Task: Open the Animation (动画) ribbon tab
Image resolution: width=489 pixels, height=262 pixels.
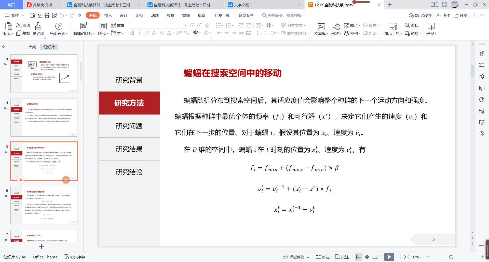Action: tap(155, 15)
